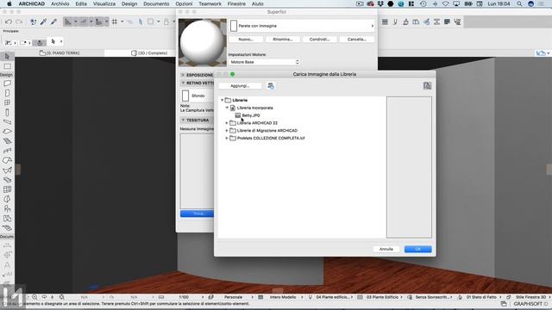Select the Morph tool in toolbox
Screen dimensions: 552x310
(x=7, y=199)
